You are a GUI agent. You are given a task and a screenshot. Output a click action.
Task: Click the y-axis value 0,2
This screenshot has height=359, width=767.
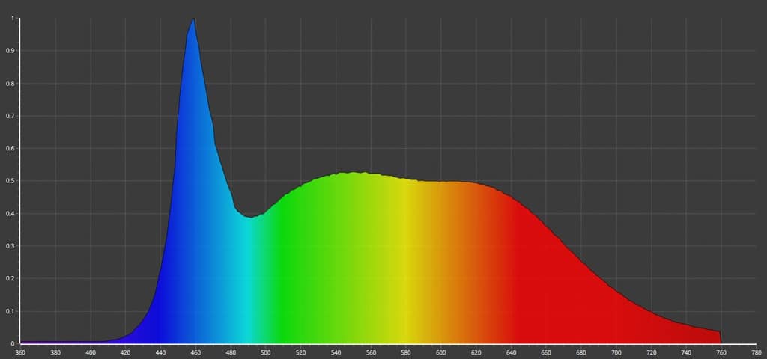(10, 278)
